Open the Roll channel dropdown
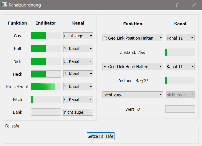 78,49
